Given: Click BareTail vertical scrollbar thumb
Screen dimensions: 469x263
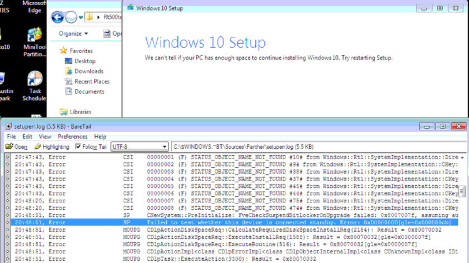Looking at the screenshot, I should coord(462,191).
